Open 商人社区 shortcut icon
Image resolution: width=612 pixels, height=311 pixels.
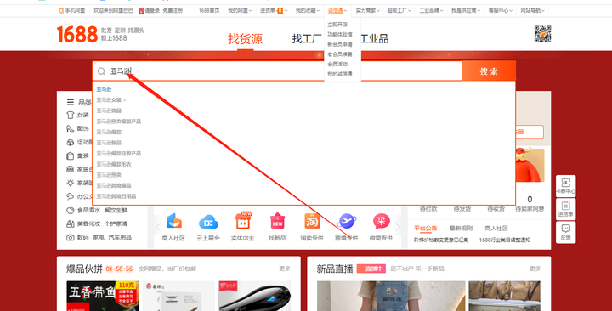pyautogui.click(x=173, y=221)
